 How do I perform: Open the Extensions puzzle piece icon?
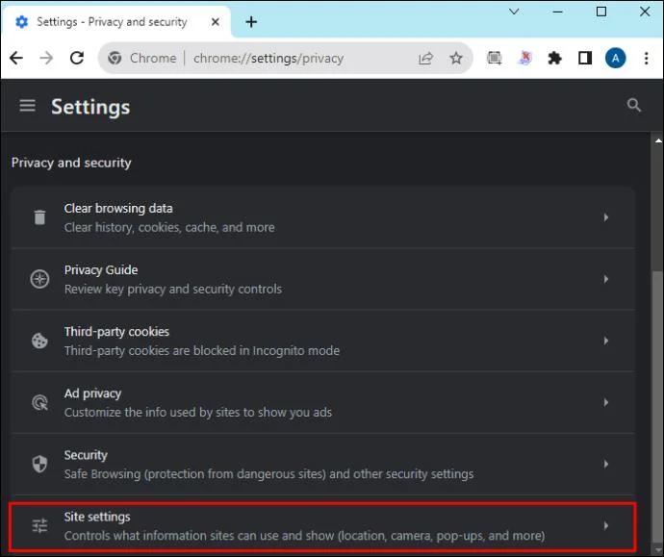(554, 58)
